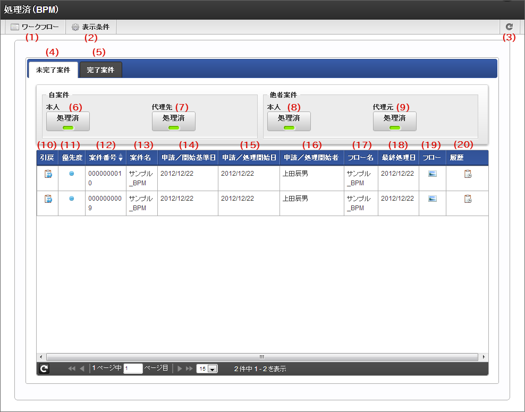This screenshot has height=412, width=525.
Task: Click the 履歴 column header
Action: point(467,158)
